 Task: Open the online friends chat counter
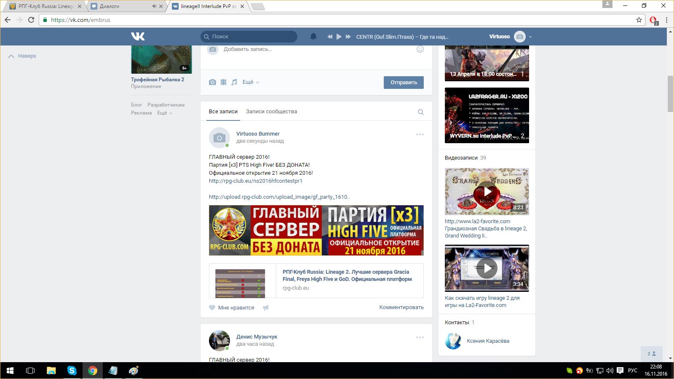(x=652, y=354)
